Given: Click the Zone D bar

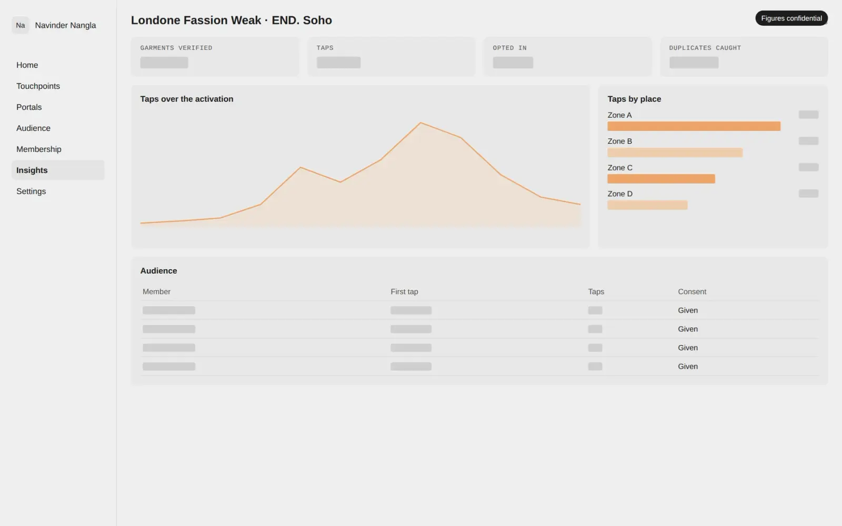Looking at the screenshot, I should pyautogui.click(x=647, y=205).
